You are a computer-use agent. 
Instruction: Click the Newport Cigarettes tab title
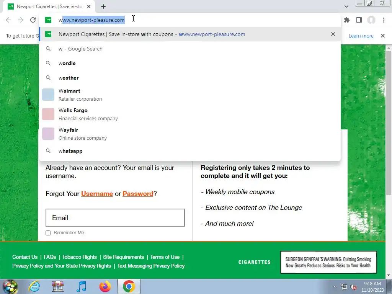(x=50, y=7)
